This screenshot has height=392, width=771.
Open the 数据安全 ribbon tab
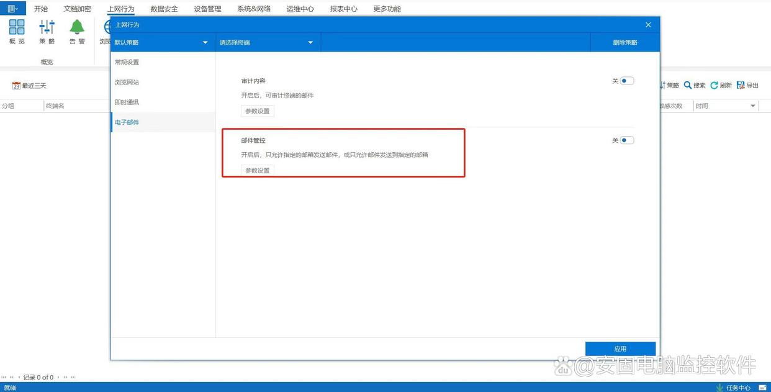(165, 9)
